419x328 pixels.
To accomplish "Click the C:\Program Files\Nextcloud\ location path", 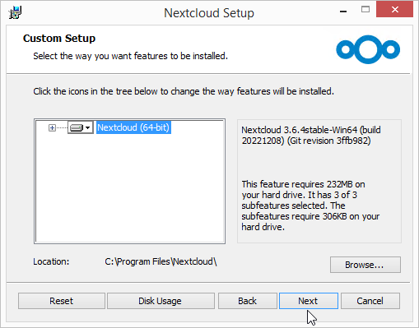I will (161, 261).
